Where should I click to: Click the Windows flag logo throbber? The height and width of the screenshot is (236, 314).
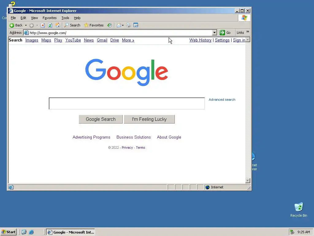pos(244,18)
